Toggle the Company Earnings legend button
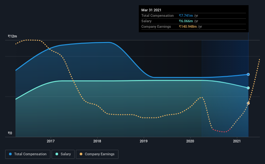 pos(97,154)
